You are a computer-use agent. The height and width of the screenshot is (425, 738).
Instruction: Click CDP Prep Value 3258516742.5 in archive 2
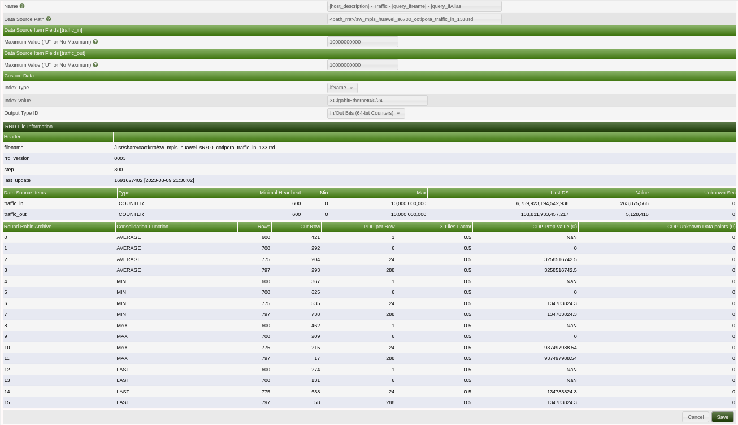coord(561,259)
